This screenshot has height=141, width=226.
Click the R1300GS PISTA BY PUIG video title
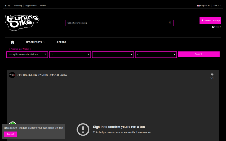tap(42, 75)
